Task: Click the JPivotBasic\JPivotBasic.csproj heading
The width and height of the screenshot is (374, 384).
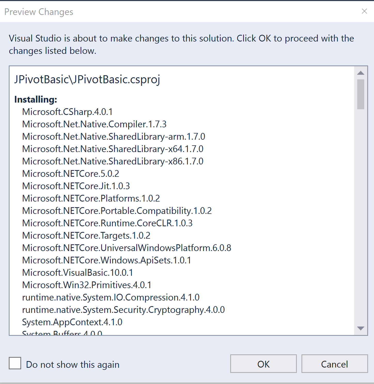Action: click(x=87, y=79)
